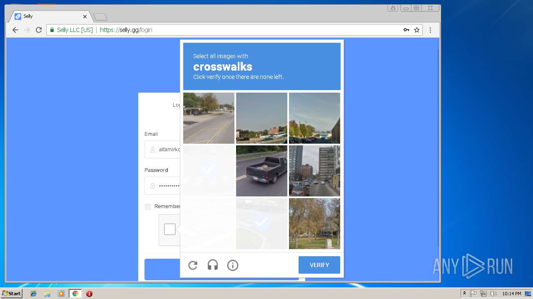Show hidden system tray icons

click(464, 294)
